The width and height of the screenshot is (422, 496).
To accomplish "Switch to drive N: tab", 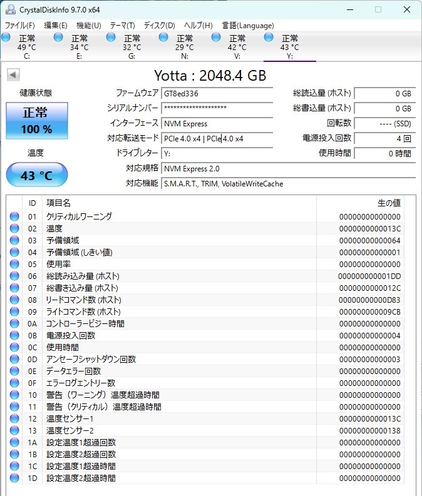I will 184,47.
